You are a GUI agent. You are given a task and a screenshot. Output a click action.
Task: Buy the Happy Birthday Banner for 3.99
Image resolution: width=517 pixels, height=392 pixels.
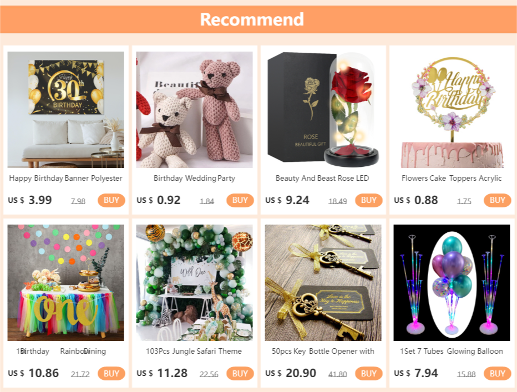click(x=111, y=200)
